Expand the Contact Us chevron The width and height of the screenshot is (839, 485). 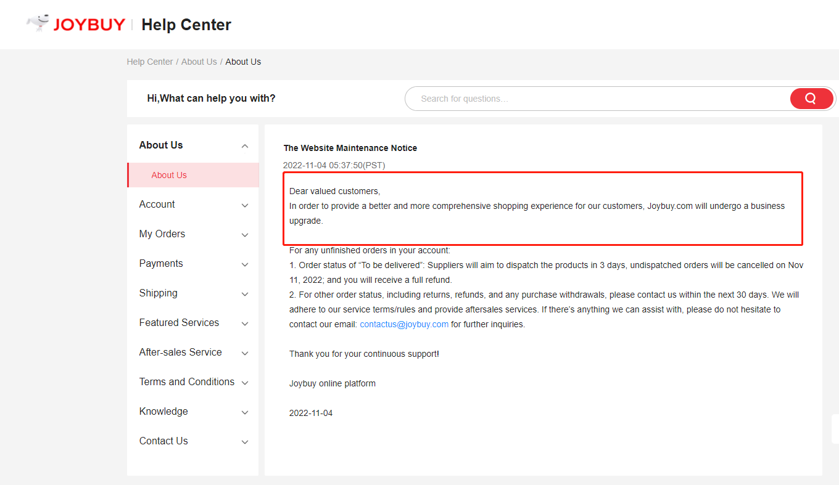245,442
